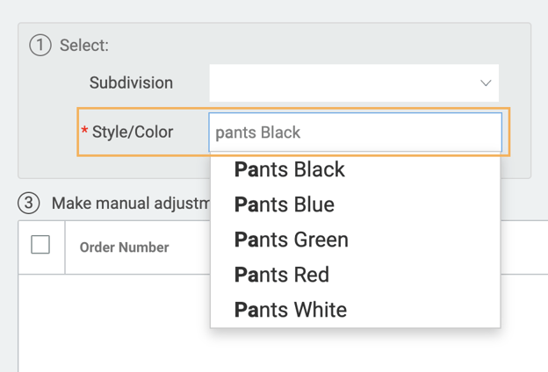548x372 pixels.
Task: Tick the select-all checkbox in table header
Action: 40,246
